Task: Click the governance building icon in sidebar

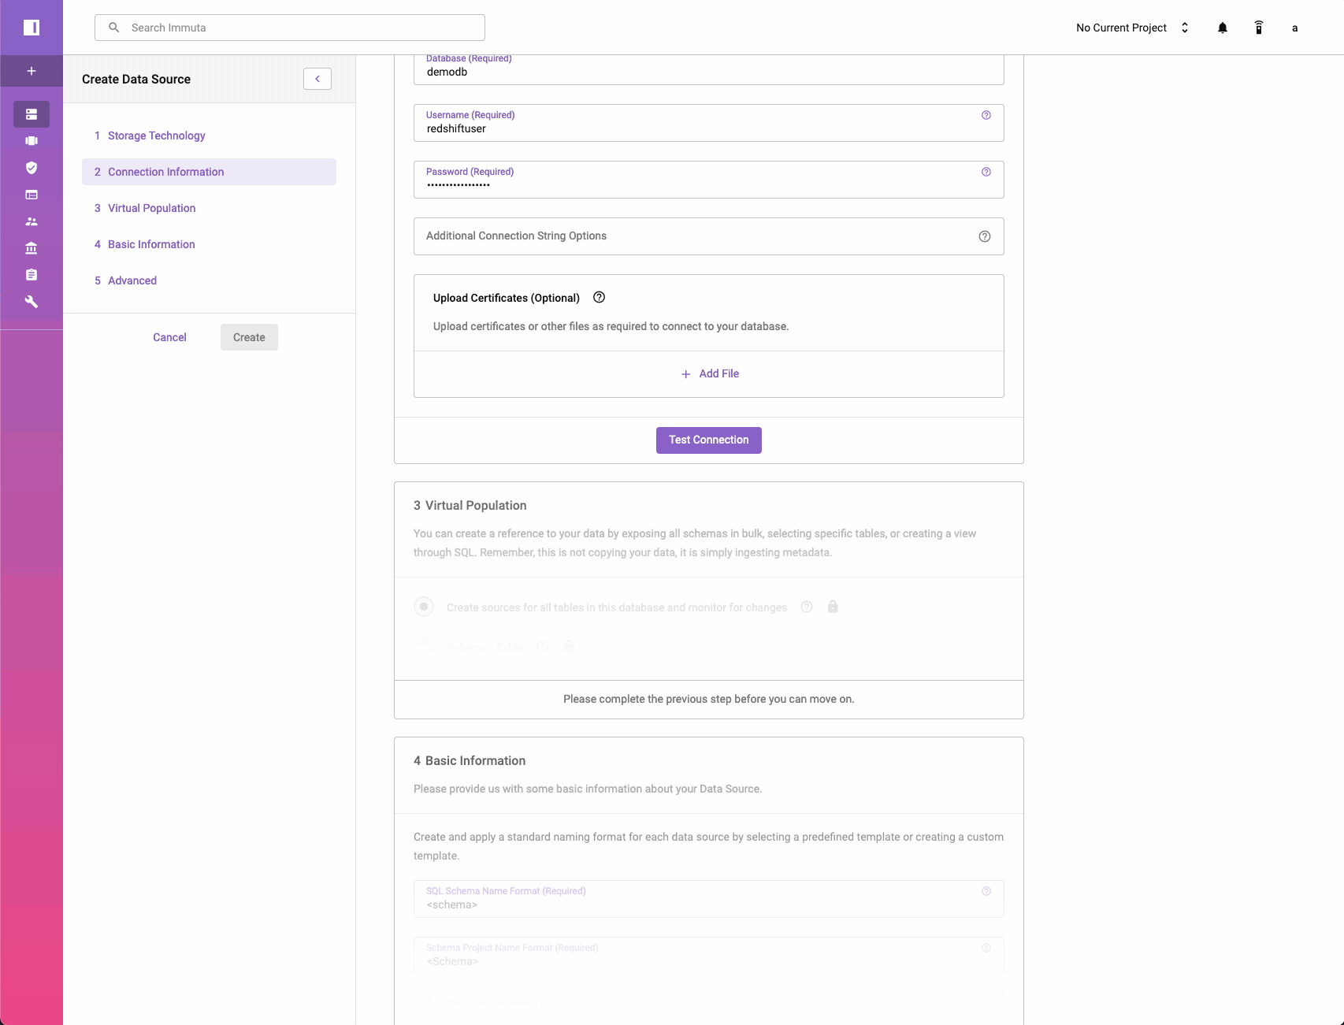Action: point(32,248)
